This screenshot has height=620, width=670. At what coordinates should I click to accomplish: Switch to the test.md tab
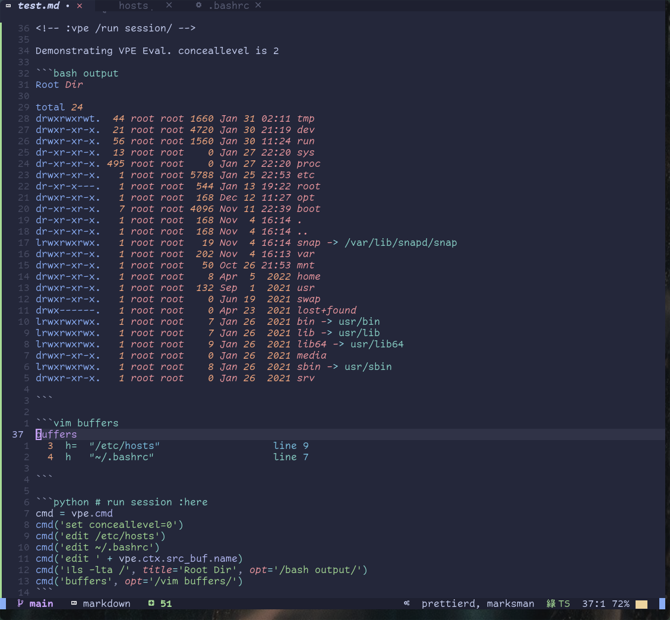click(39, 5)
